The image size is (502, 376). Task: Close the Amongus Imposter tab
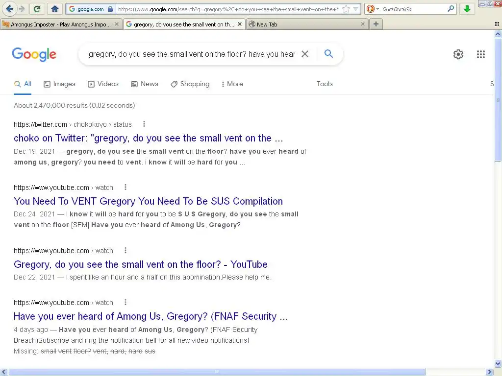[x=117, y=24]
